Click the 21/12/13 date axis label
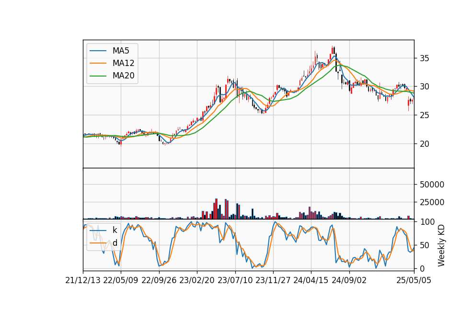 [83, 281]
